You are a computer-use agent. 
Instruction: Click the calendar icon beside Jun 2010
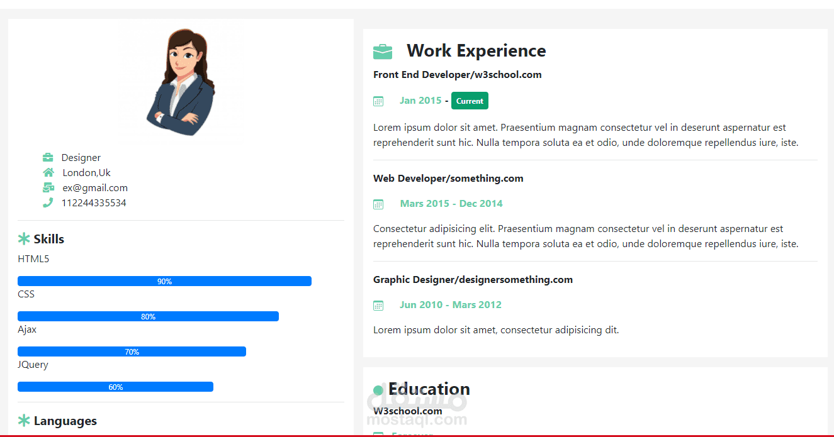(x=378, y=305)
